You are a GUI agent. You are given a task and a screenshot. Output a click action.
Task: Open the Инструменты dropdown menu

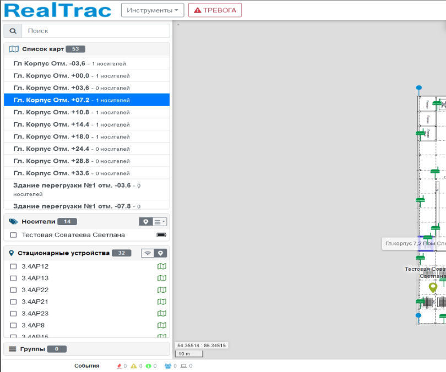click(x=153, y=10)
